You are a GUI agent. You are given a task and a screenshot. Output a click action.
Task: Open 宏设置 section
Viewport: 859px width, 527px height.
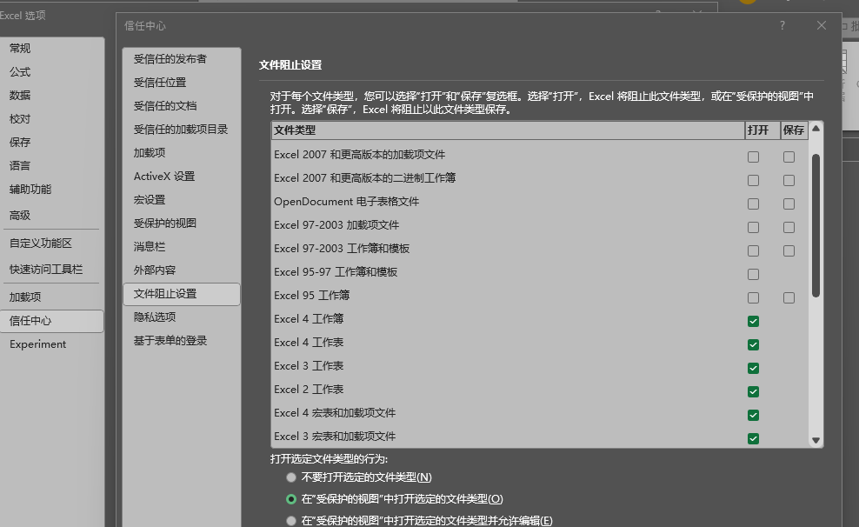coord(182,200)
